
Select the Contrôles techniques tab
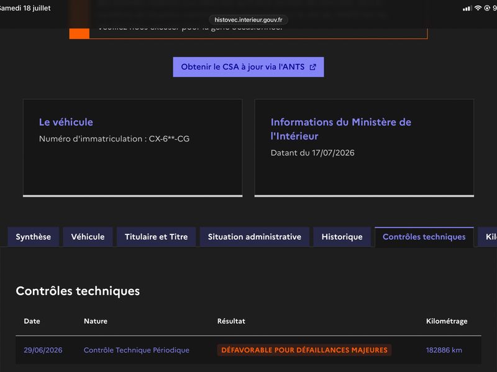point(424,237)
